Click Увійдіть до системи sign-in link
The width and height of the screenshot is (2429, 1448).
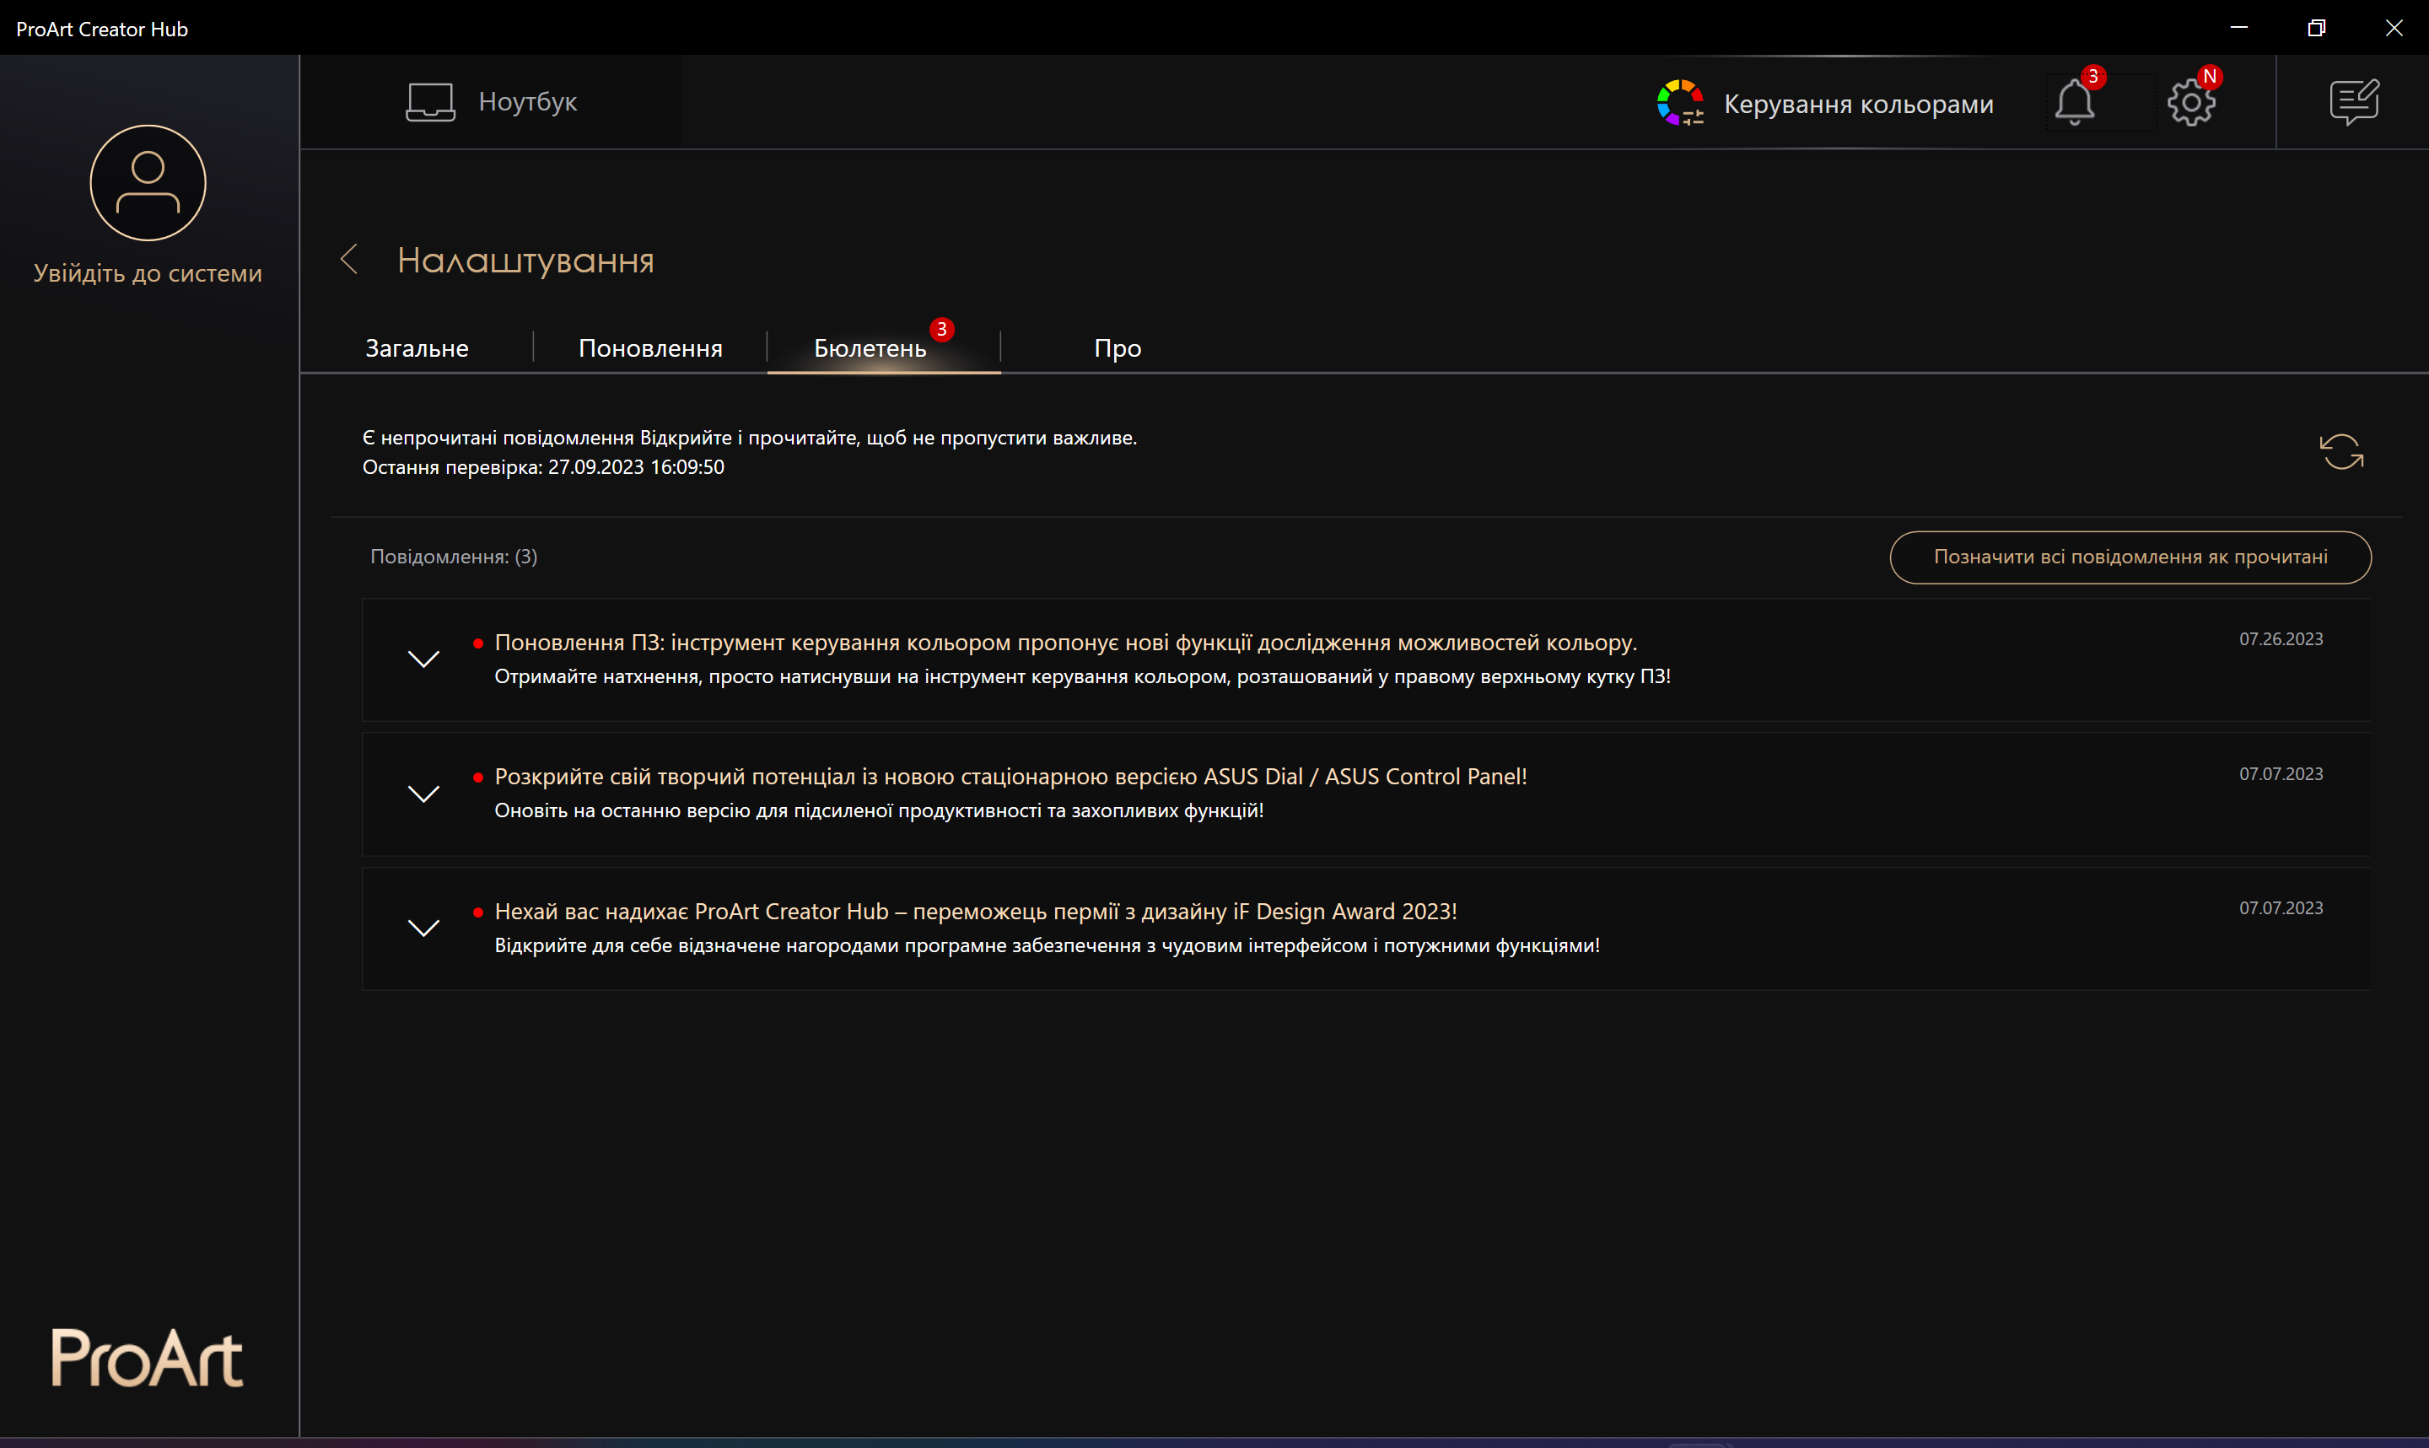(x=148, y=273)
